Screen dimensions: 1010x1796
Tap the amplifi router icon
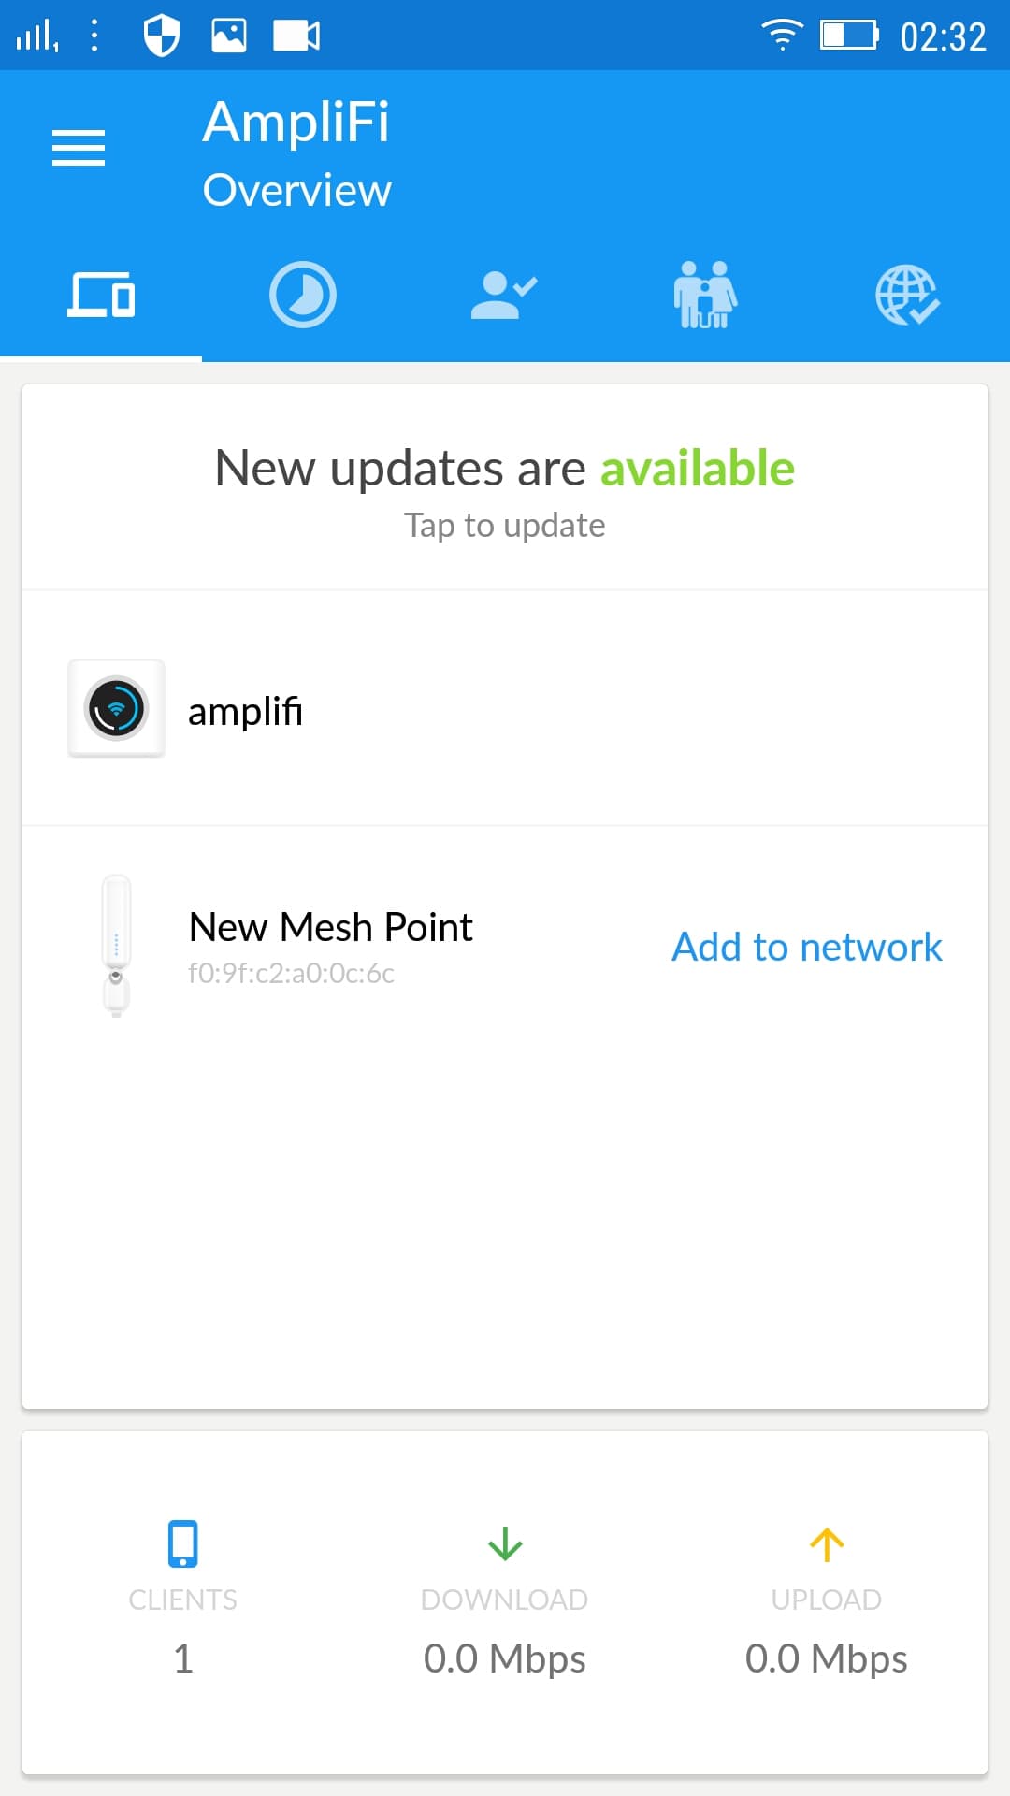click(116, 708)
